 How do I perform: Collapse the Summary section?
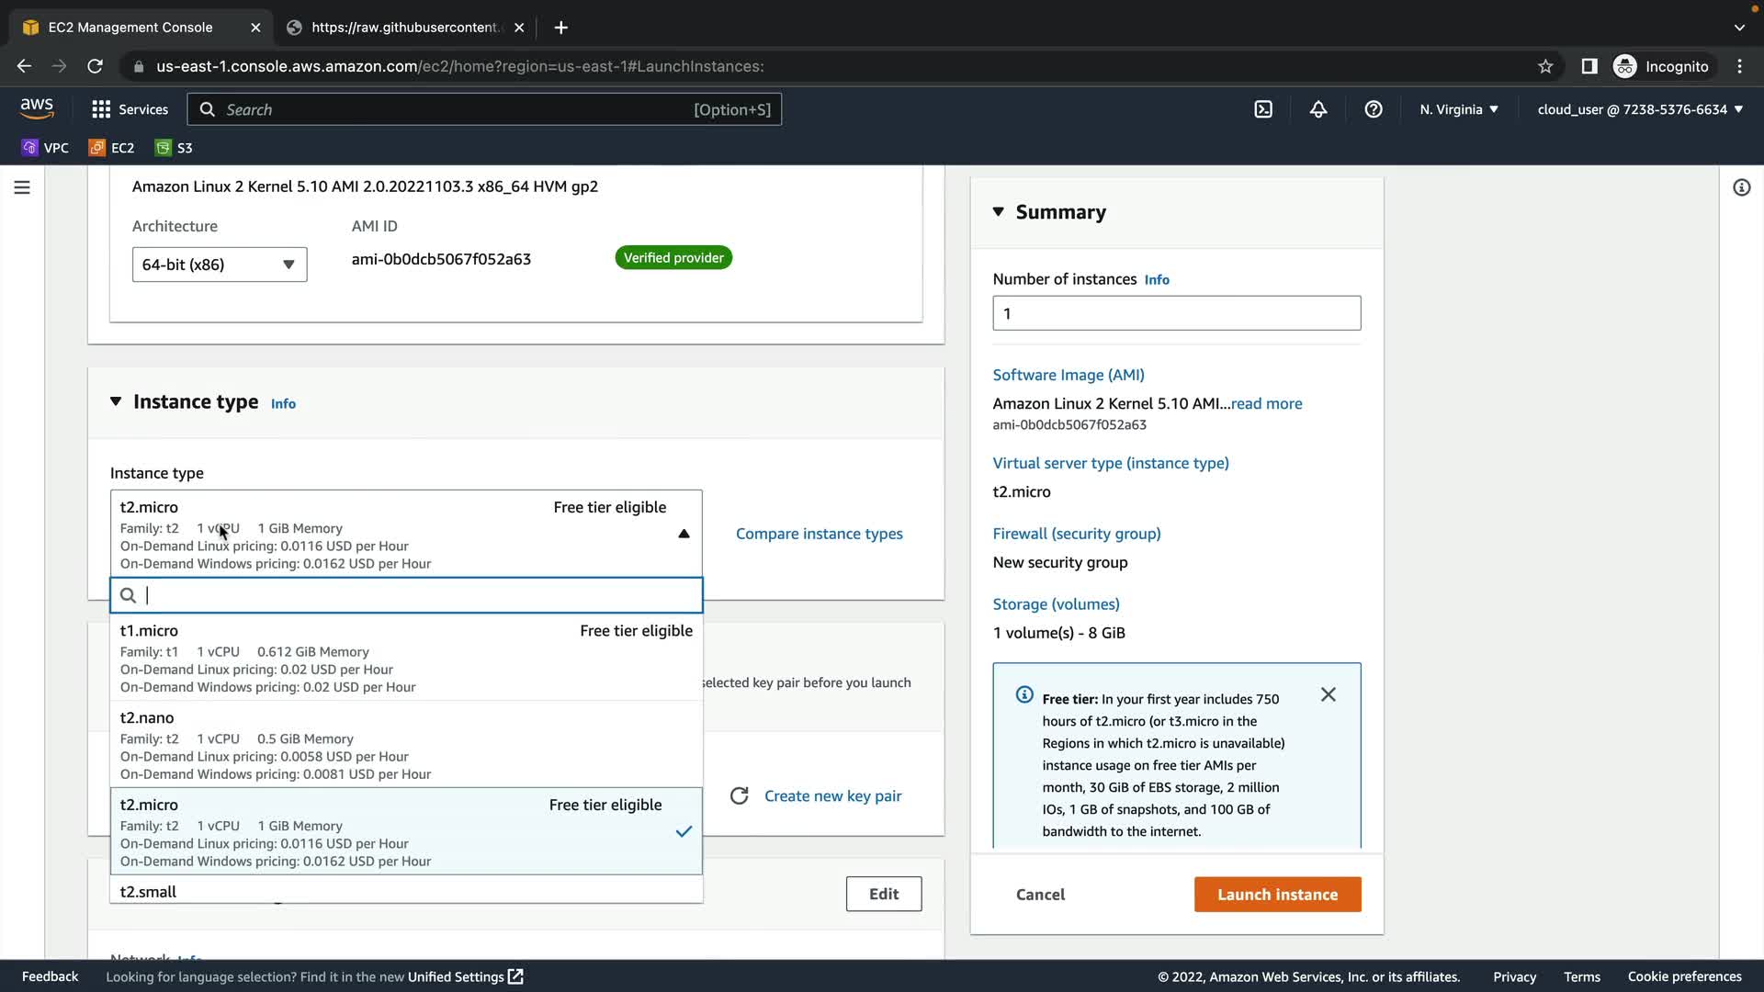999,212
